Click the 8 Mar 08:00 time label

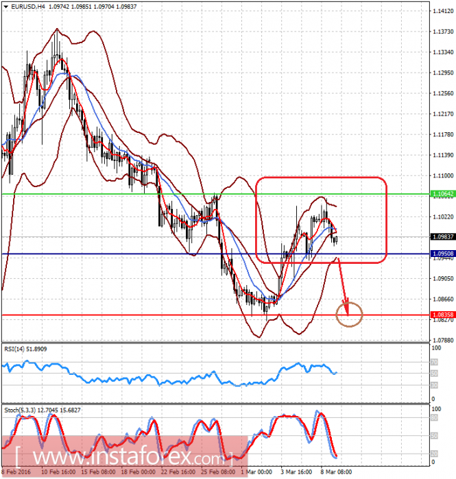[336, 472]
